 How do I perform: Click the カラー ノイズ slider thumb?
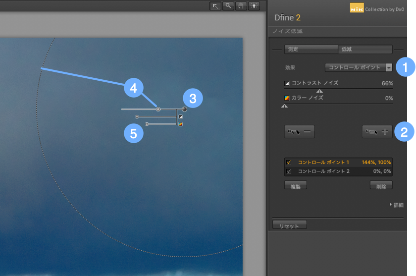284,106
